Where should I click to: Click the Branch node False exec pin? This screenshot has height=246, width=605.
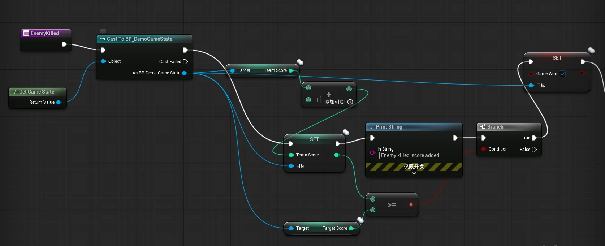tap(535, 150)
